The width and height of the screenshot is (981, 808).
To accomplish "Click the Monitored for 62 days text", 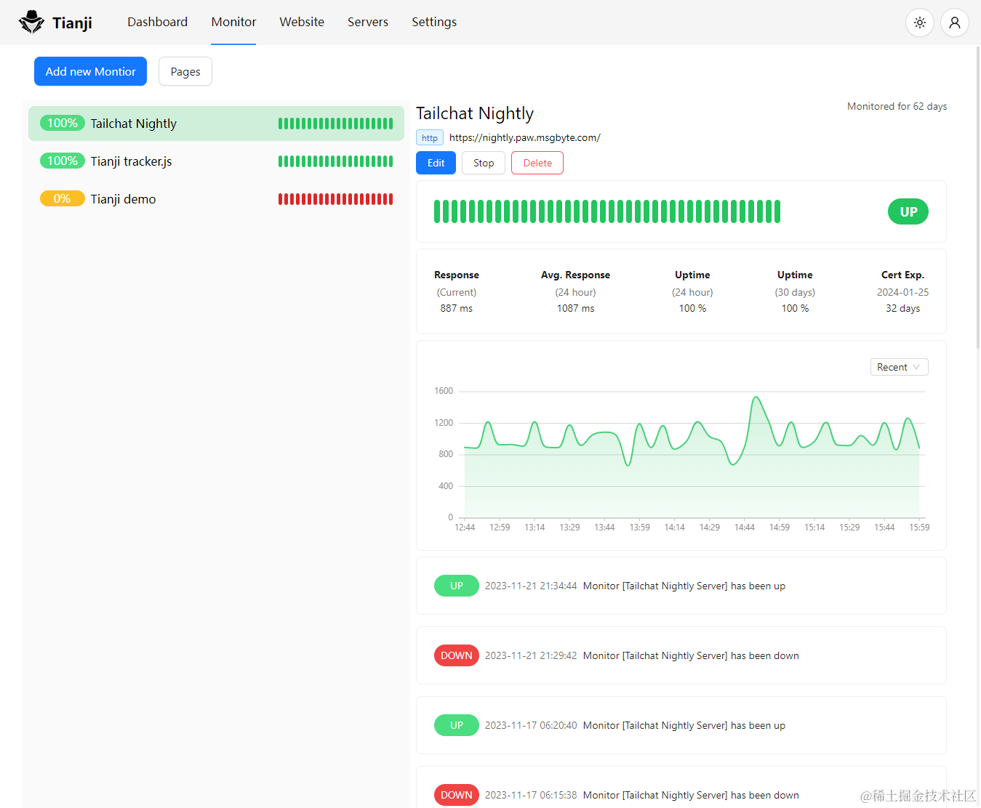I will coord(897,106).
